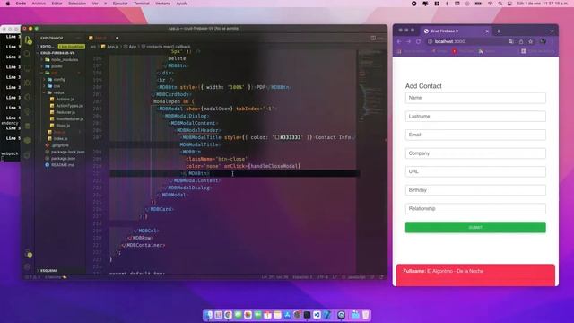Open the Manage gear icon in VS Code
Screen dimensions: 574x323
point(28,267)
